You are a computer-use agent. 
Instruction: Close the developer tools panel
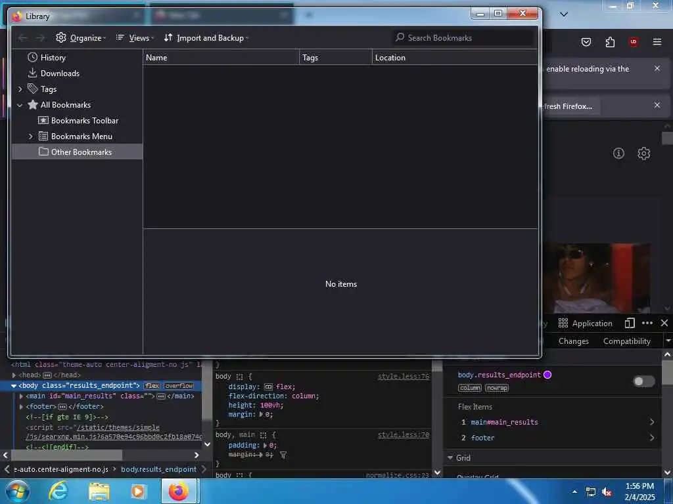(664, 323)
